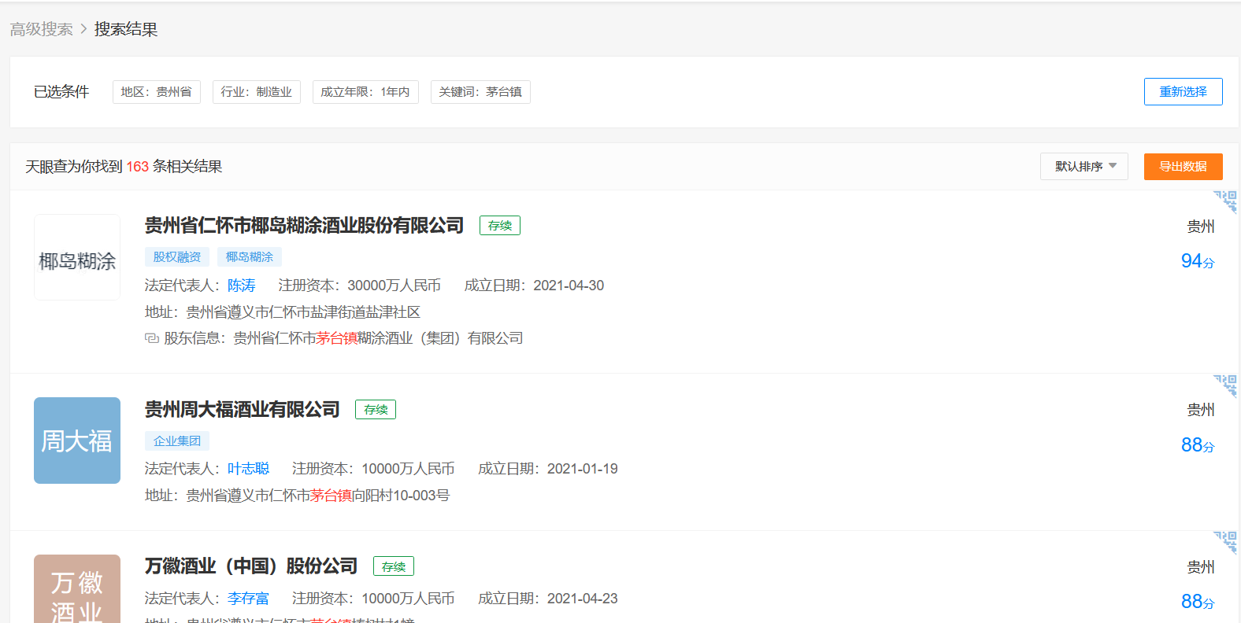
Task: Click the 88分 score for 周大福酒业
Action: (x=1198, y=444)
